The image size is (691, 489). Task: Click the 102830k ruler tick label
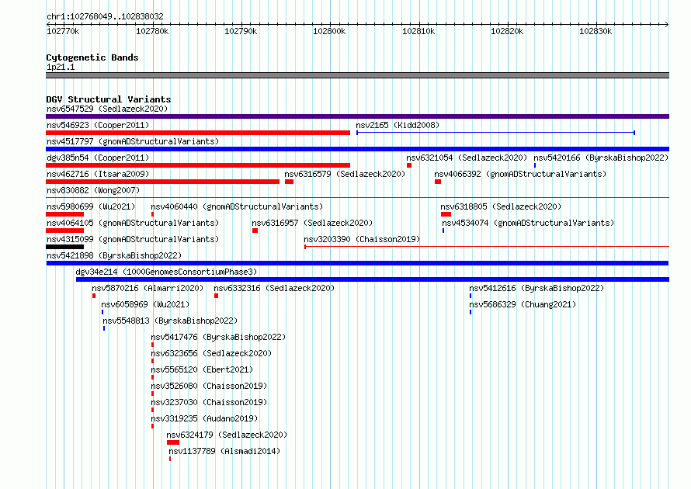[x=596, y=31]
